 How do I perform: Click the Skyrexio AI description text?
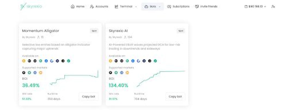(144, 46)
